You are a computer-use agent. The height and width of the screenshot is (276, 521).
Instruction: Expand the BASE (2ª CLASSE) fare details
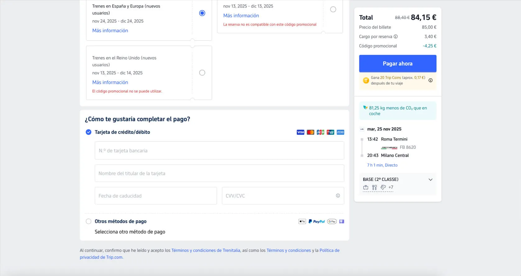pos(431,180)
